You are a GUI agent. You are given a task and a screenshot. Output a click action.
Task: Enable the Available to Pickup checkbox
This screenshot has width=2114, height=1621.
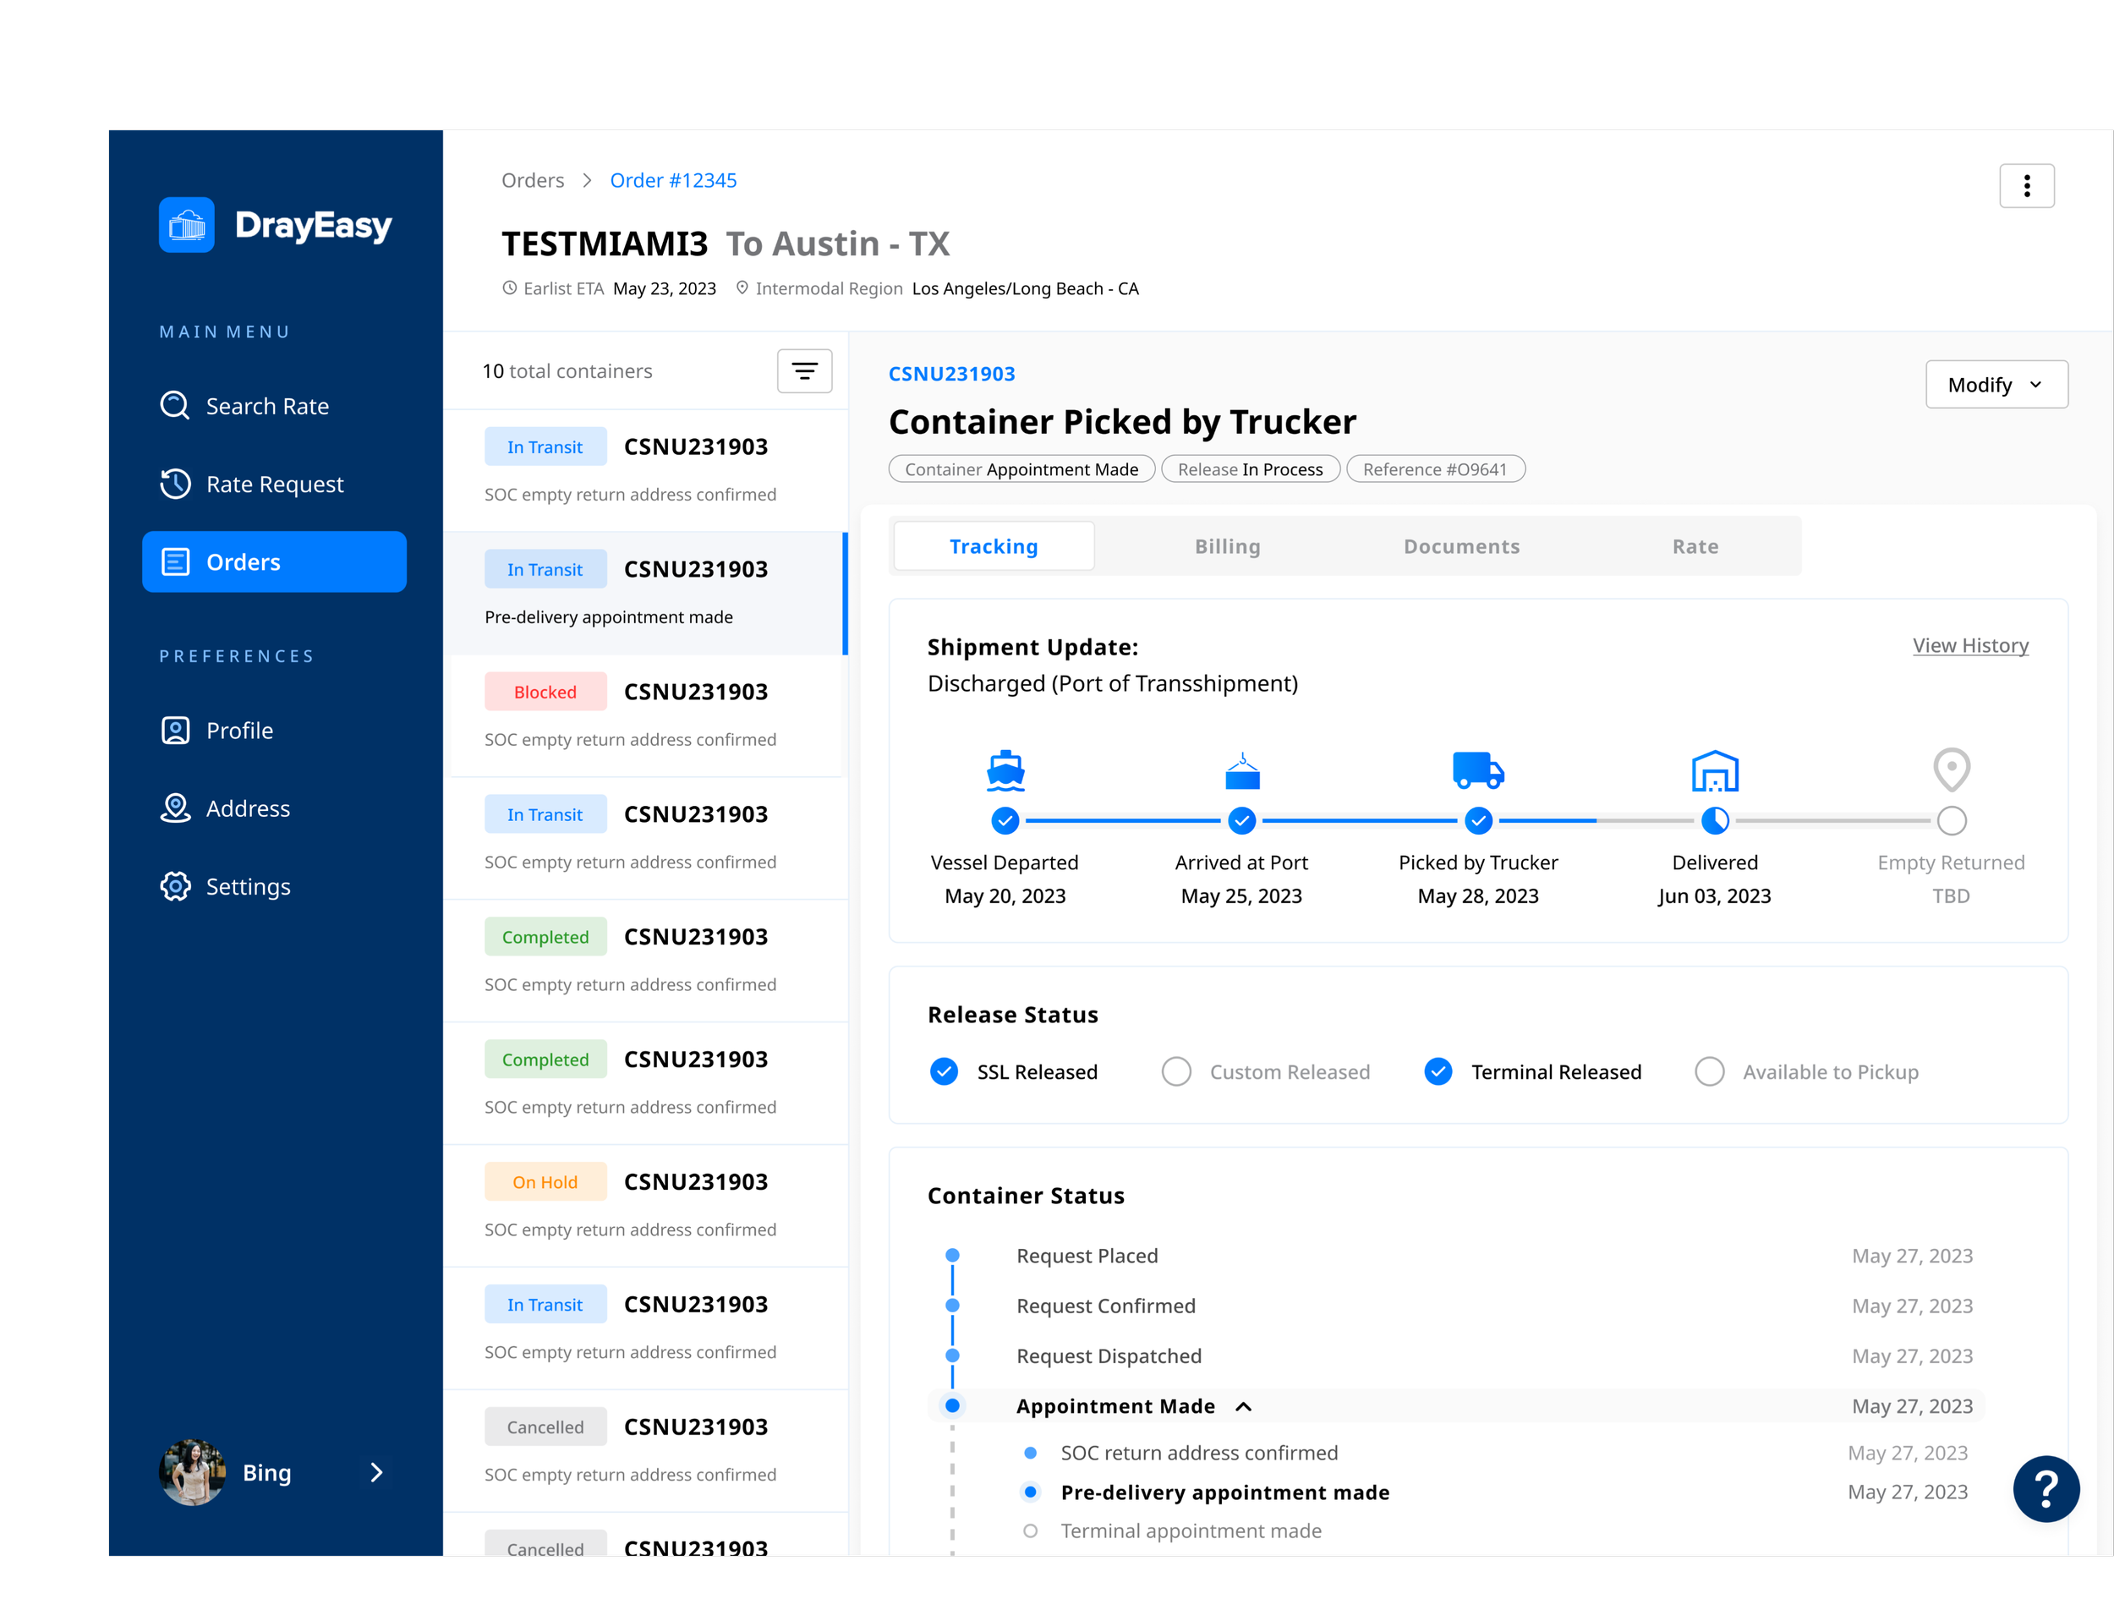click(x=1709, y=1071)
